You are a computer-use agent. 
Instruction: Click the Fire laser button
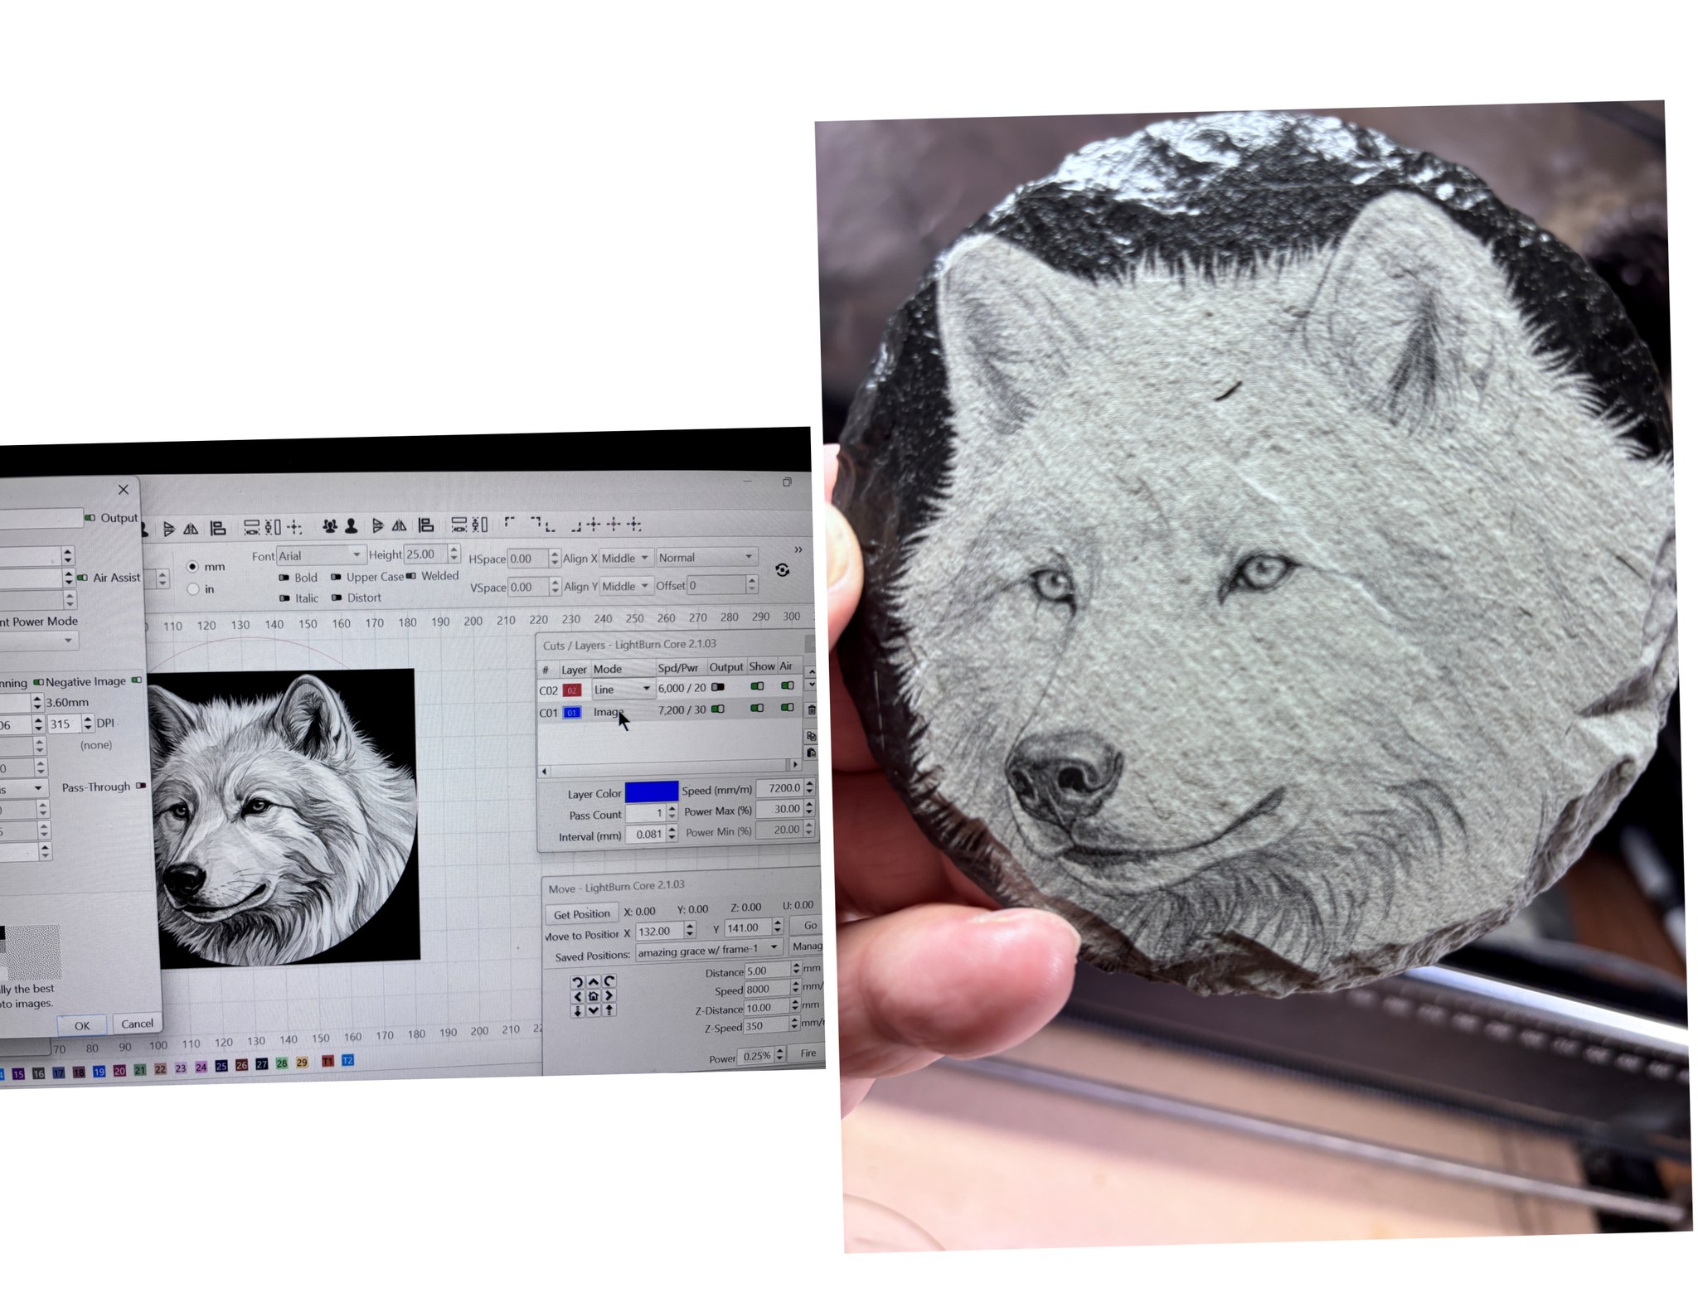click(808, 1053)
